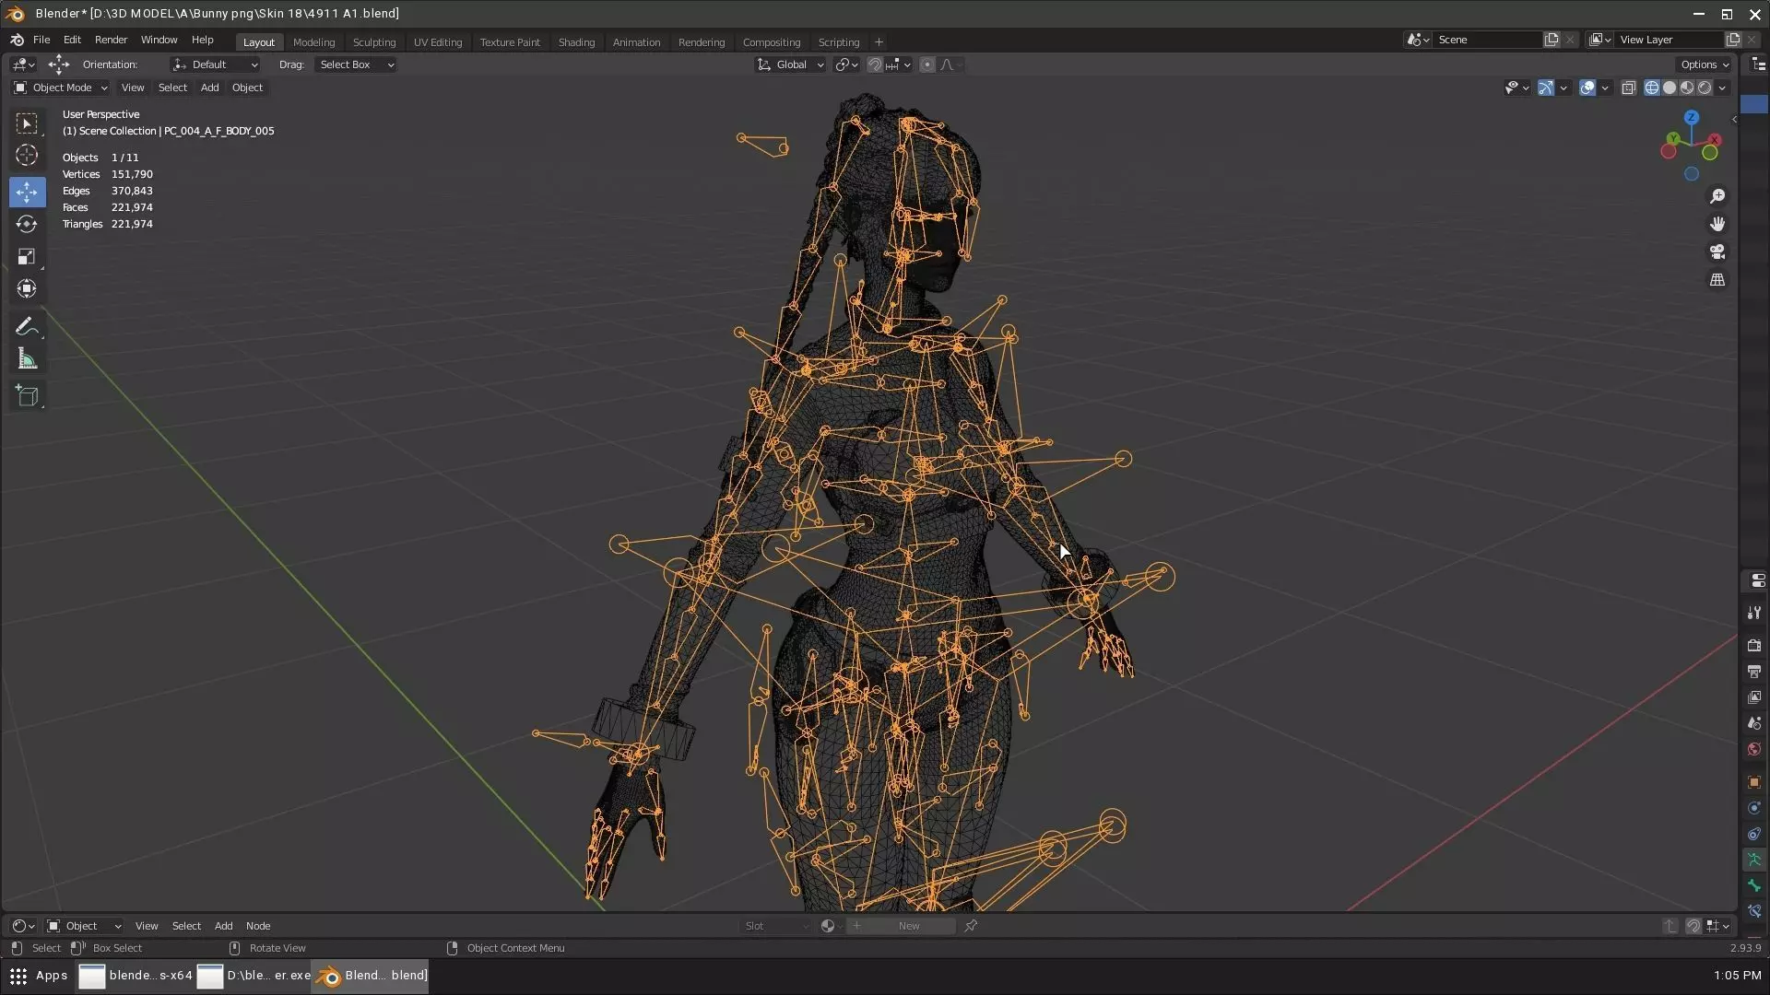Switch to wireframe viewport shading
Viewport: 1770px width, 995px height.
click(1652, 88)
